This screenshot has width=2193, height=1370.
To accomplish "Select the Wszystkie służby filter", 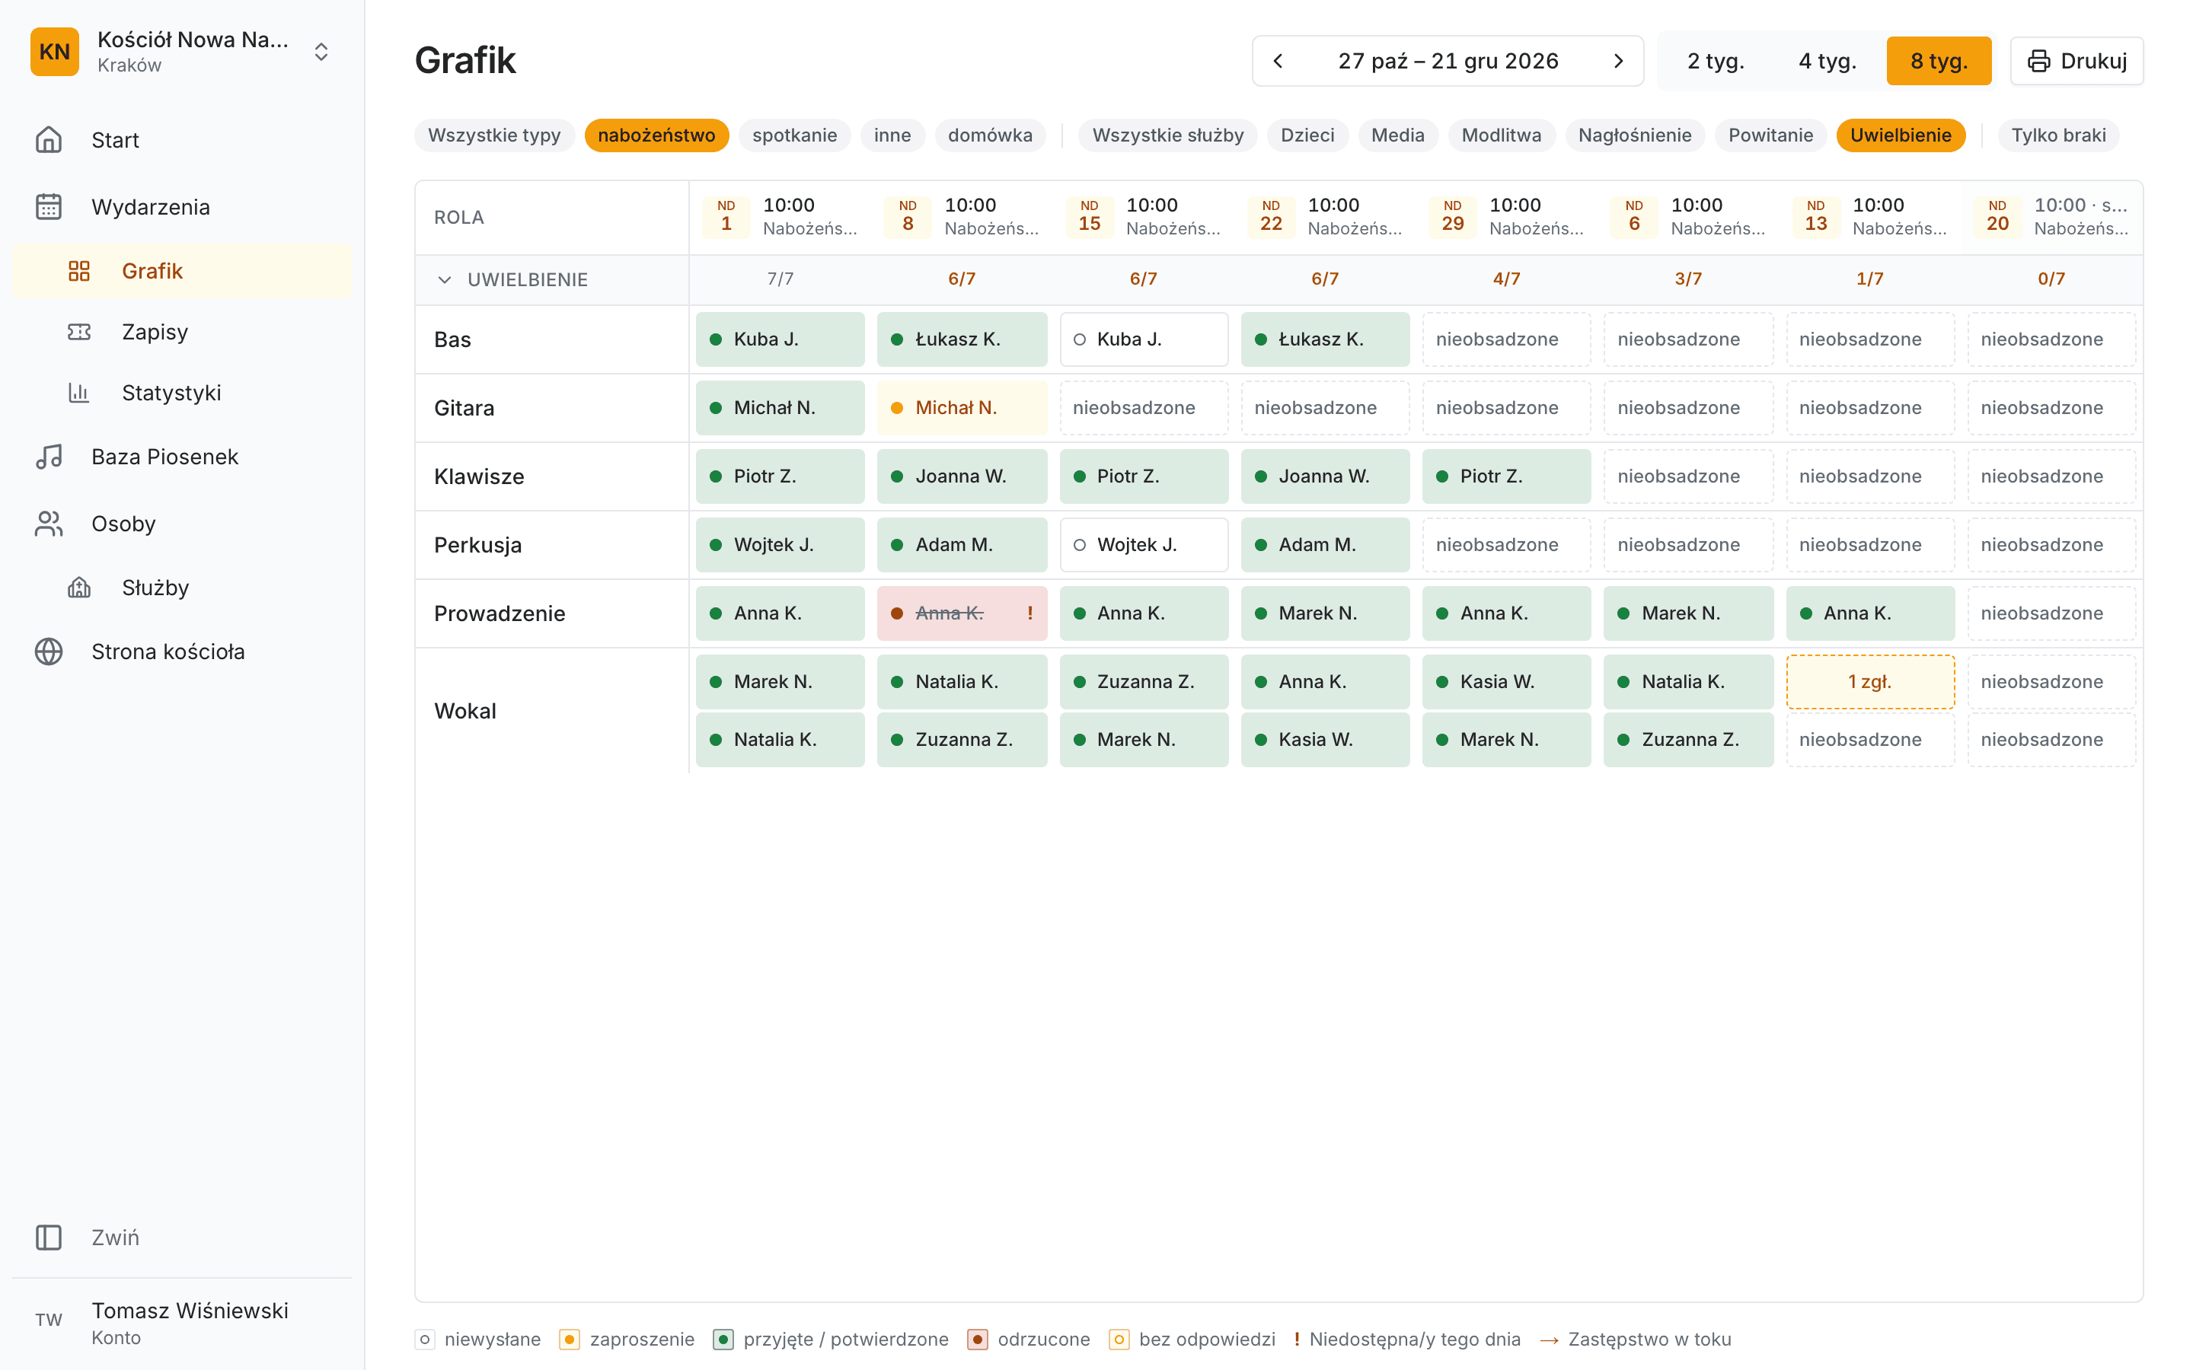I will pyautogui.click(x=1167, y=135).
